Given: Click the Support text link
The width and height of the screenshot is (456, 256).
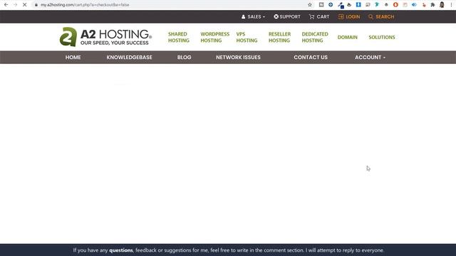Looking at the screenshot, I should (290, 17).
